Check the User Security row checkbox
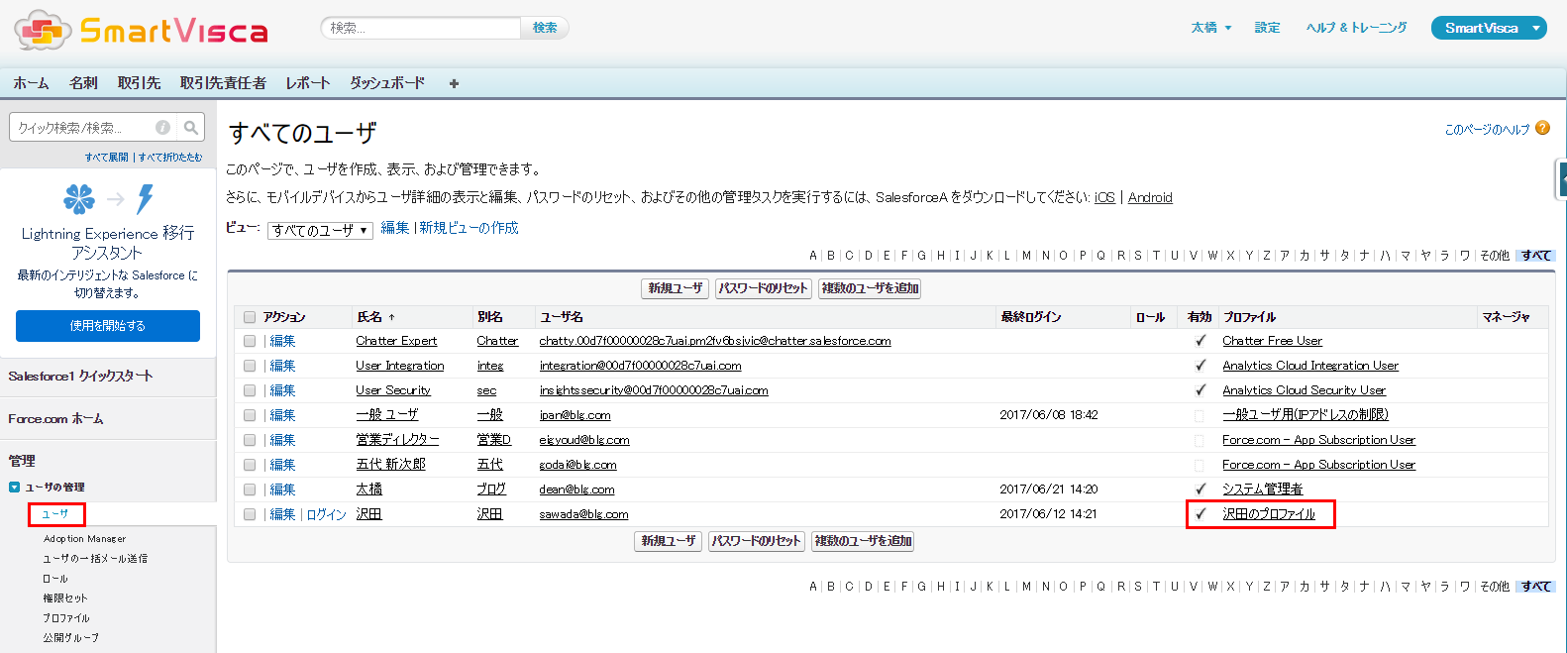 (250, 390)
